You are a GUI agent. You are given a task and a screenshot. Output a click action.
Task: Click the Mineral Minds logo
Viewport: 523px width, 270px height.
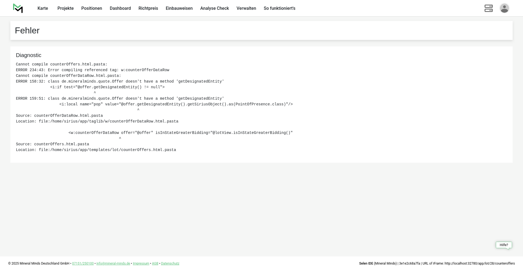[18, 8]
